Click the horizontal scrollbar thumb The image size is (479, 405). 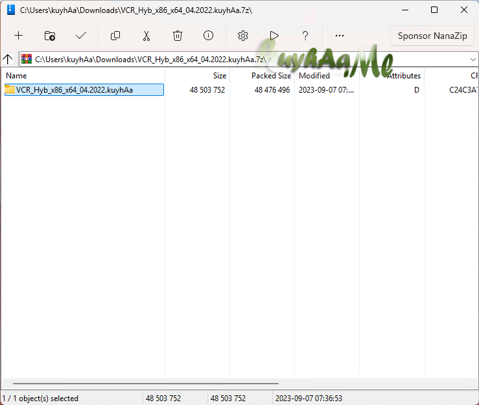pos(146,384)
